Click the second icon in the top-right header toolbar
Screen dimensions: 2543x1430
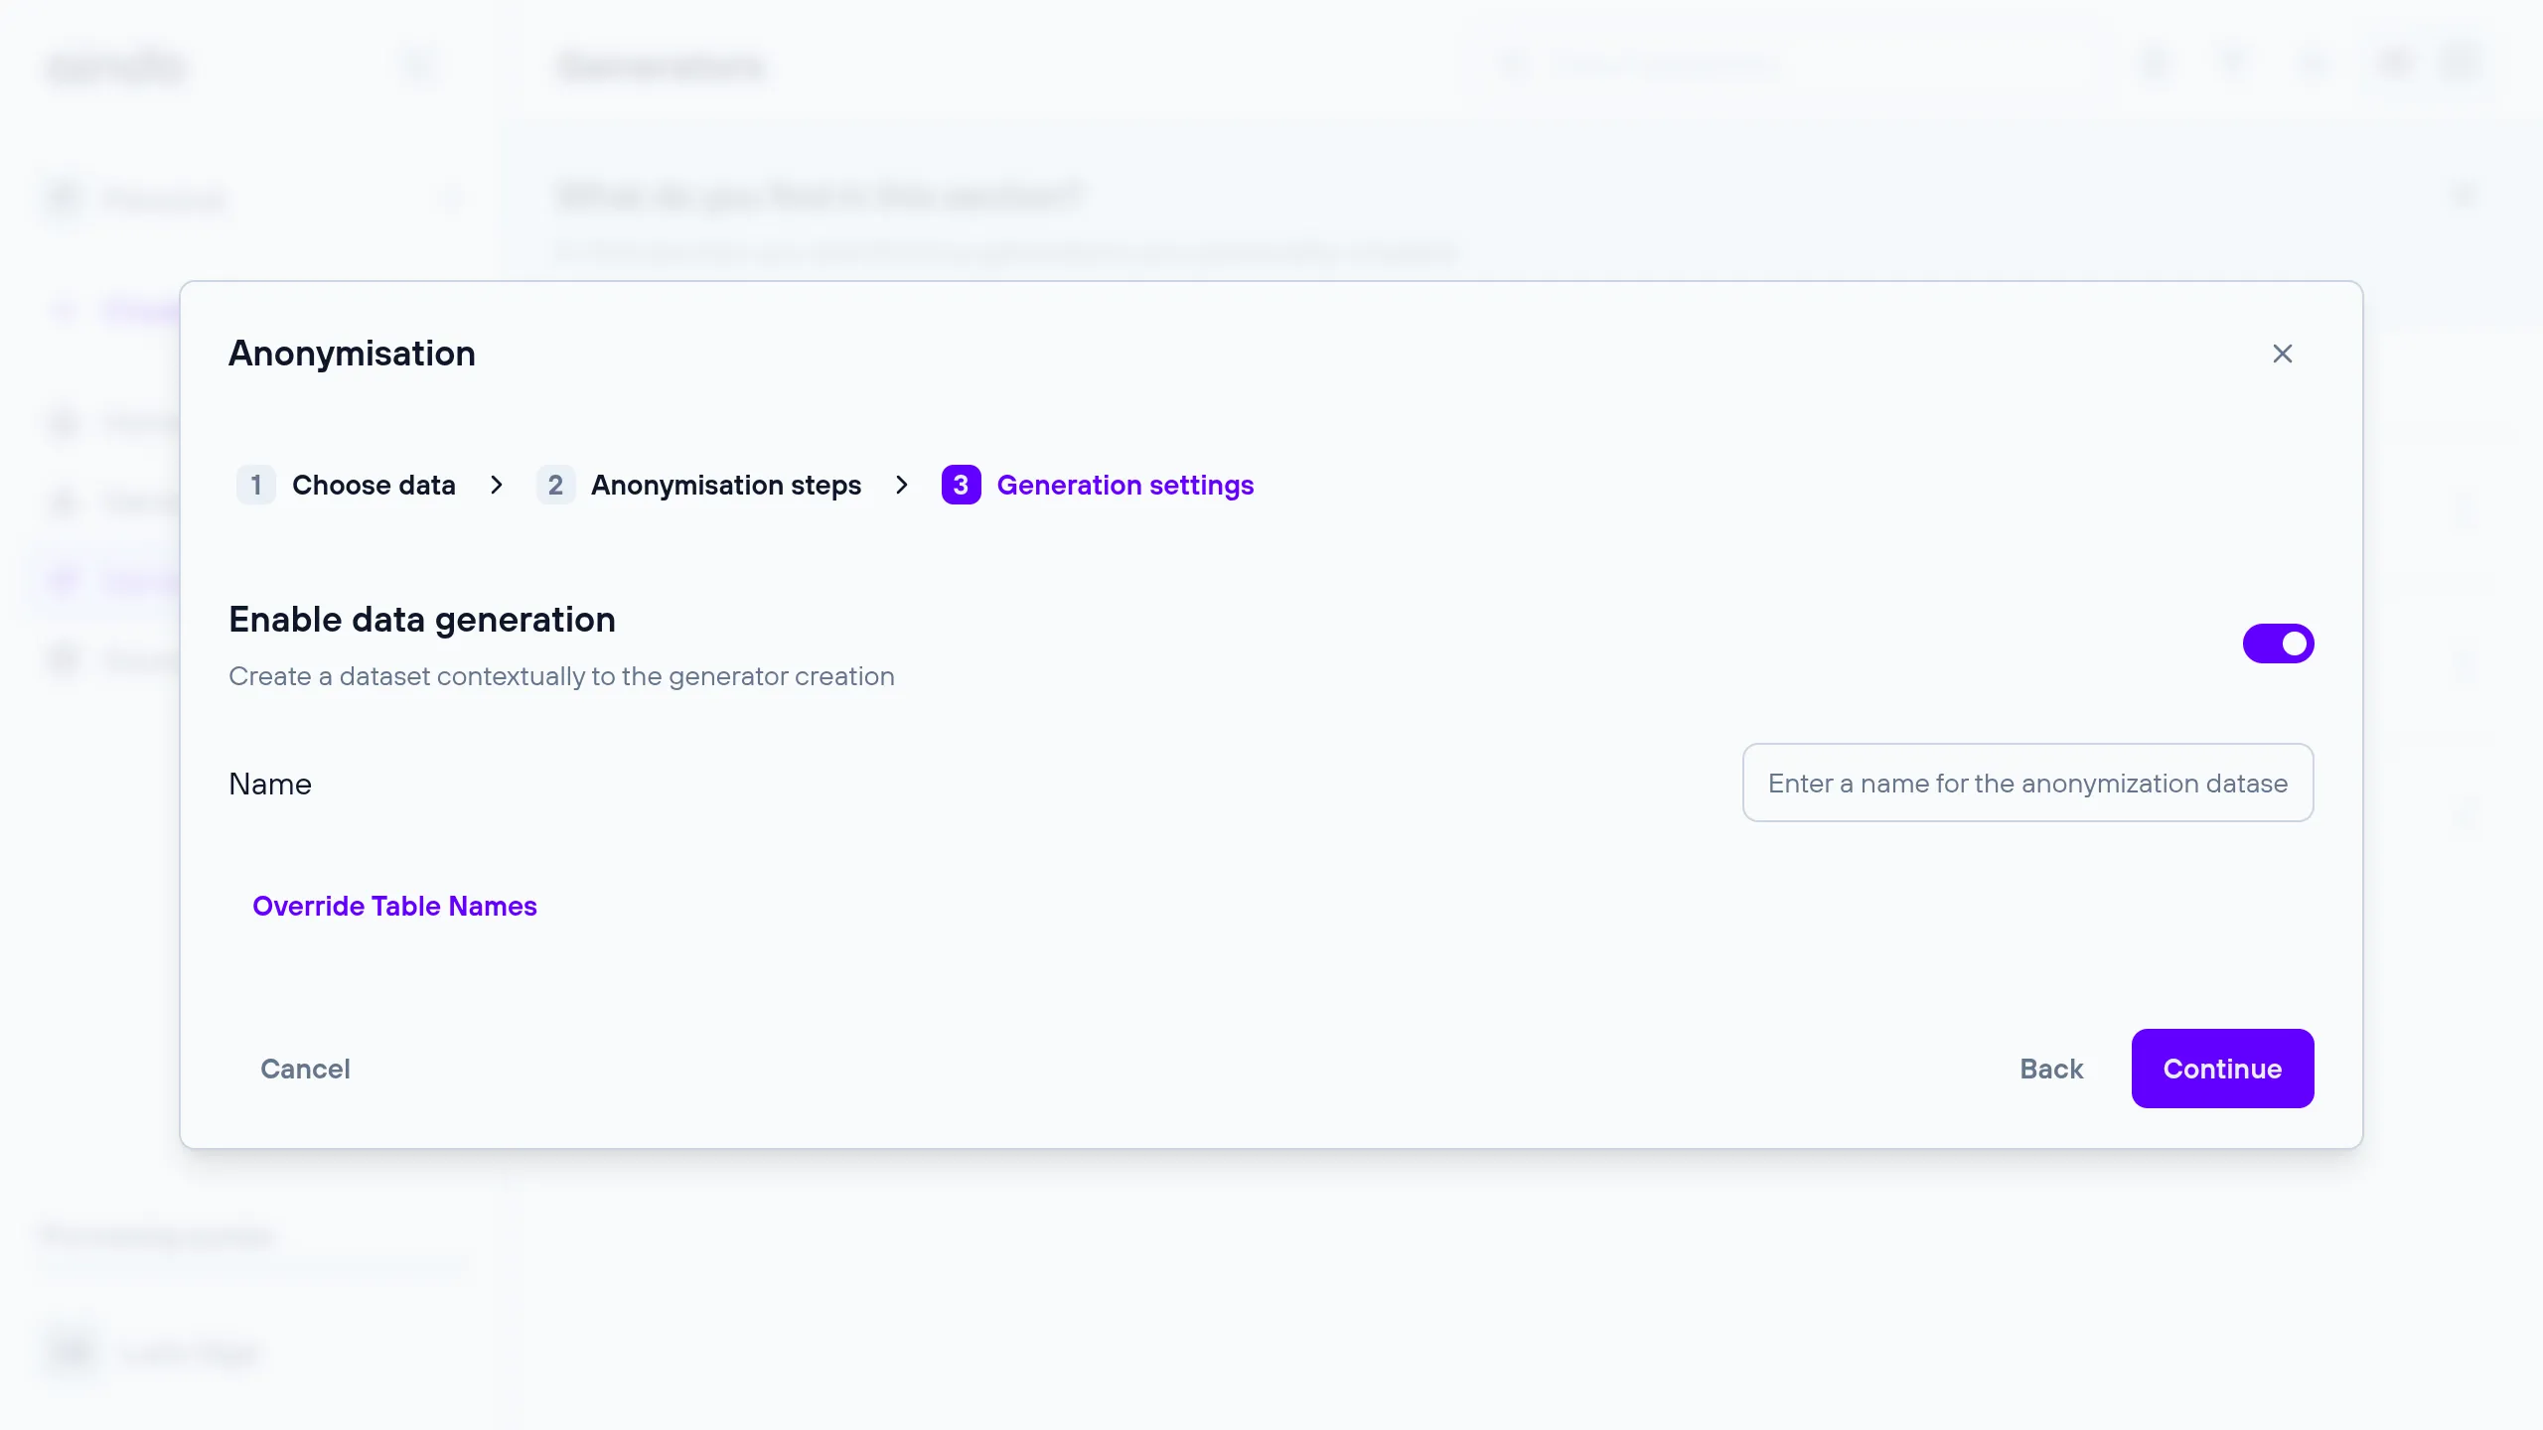coord(2231,66)
